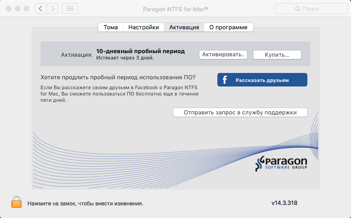
Task: Go back with the left arrow
Action: pos(40,9)
